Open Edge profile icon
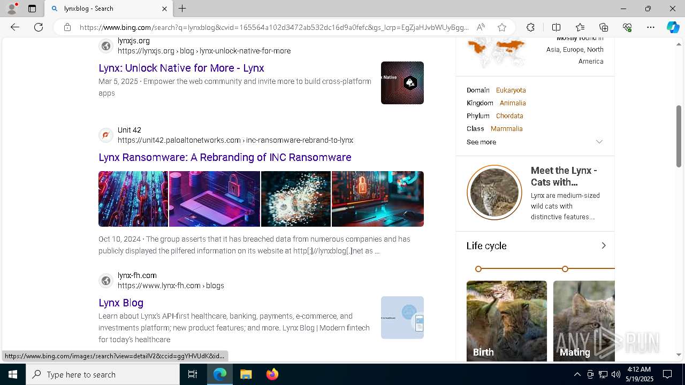Viewport: 685px width, 385px height. [x=12, y=9]
